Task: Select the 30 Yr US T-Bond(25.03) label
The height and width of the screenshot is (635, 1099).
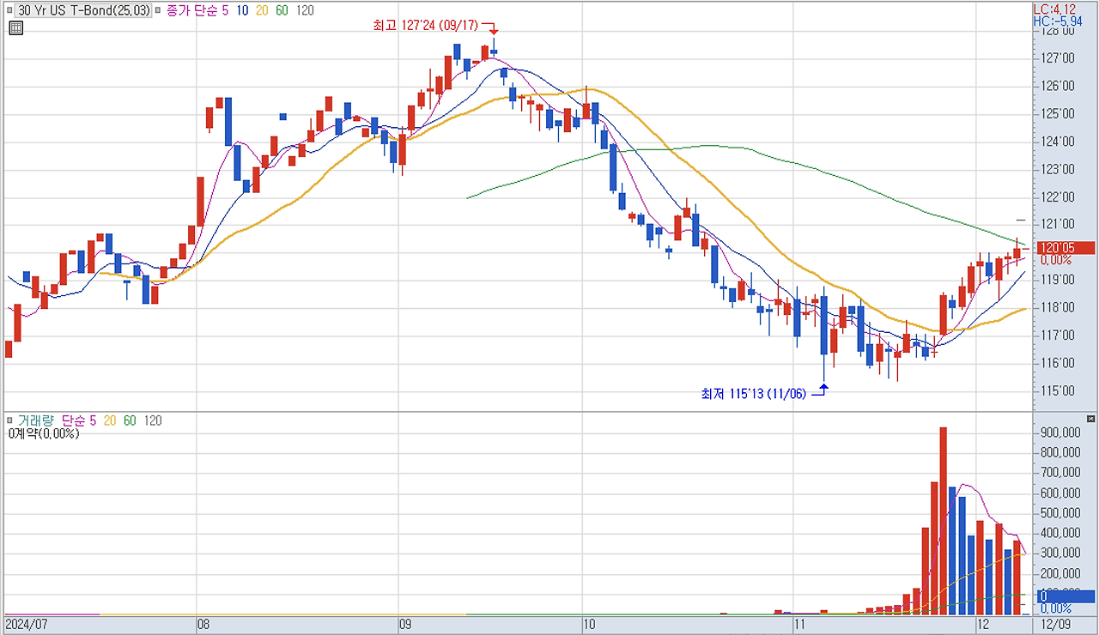Action: coord(84,10)
